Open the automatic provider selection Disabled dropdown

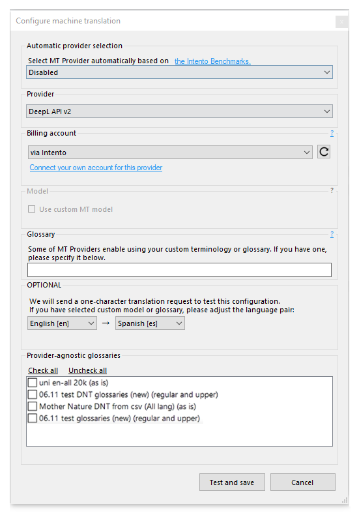(179, 72)
